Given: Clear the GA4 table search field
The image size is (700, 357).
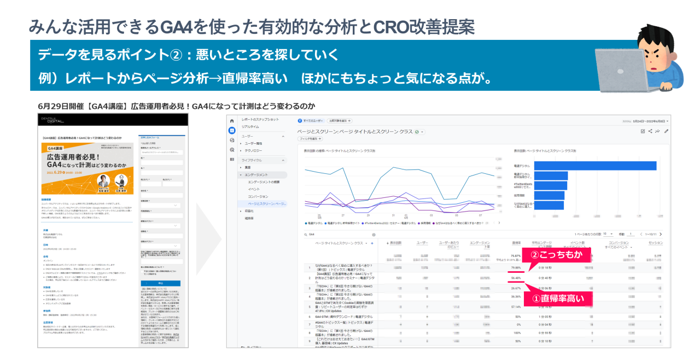Looking at the screenshot, I should (x=374, y=234).
